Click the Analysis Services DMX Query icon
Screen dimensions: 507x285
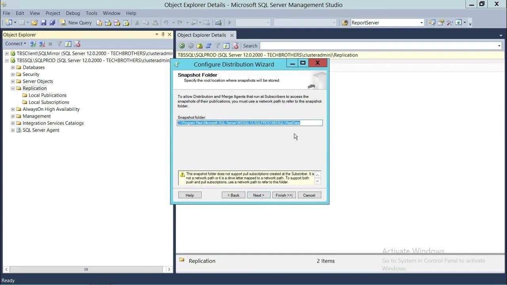pos(117,23)
